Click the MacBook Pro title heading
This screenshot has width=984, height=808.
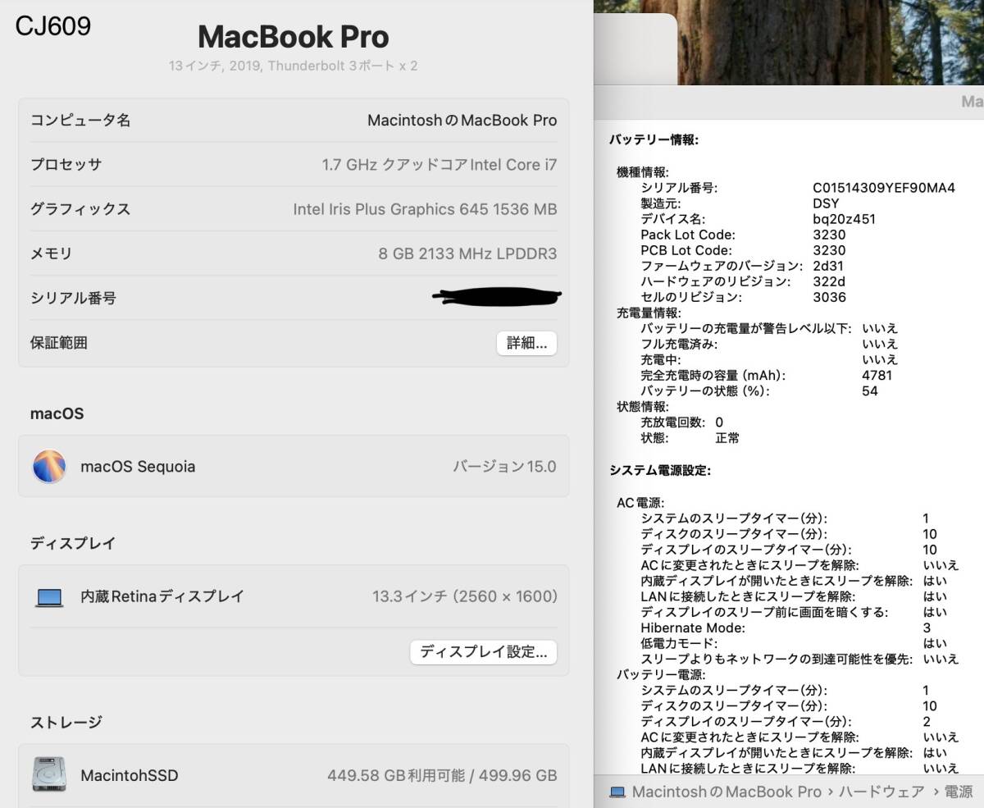pyautogui.click(x=294, y=37)
